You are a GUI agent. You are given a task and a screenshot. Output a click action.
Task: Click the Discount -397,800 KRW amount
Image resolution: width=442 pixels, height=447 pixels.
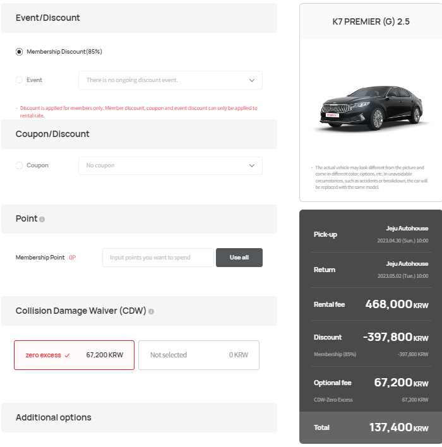(395, 337)
